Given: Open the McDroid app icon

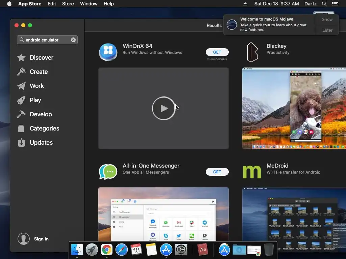Looking at the screenshot, I should coord(252,172).
